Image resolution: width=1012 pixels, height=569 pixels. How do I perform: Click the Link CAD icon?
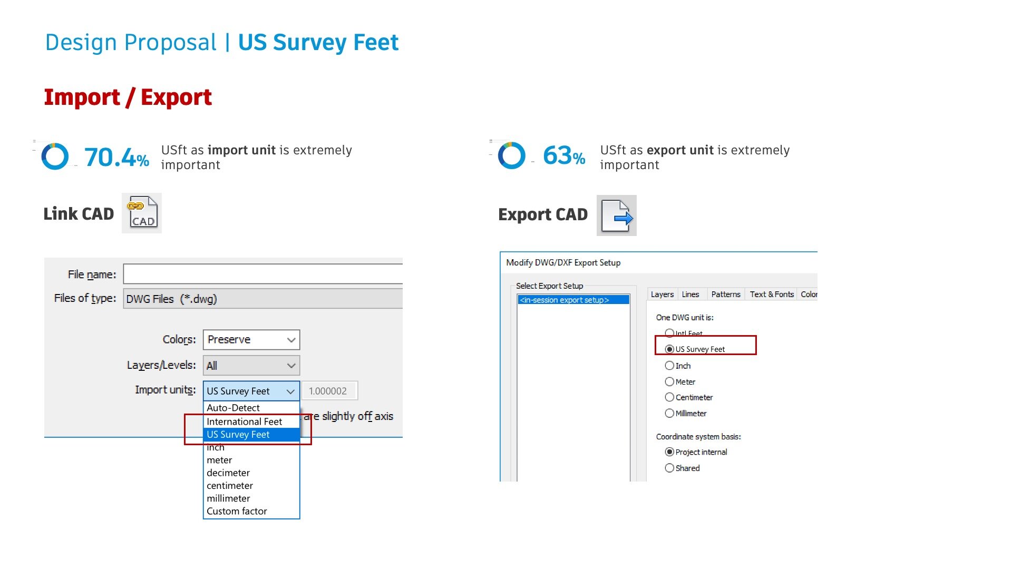(142, 213)
